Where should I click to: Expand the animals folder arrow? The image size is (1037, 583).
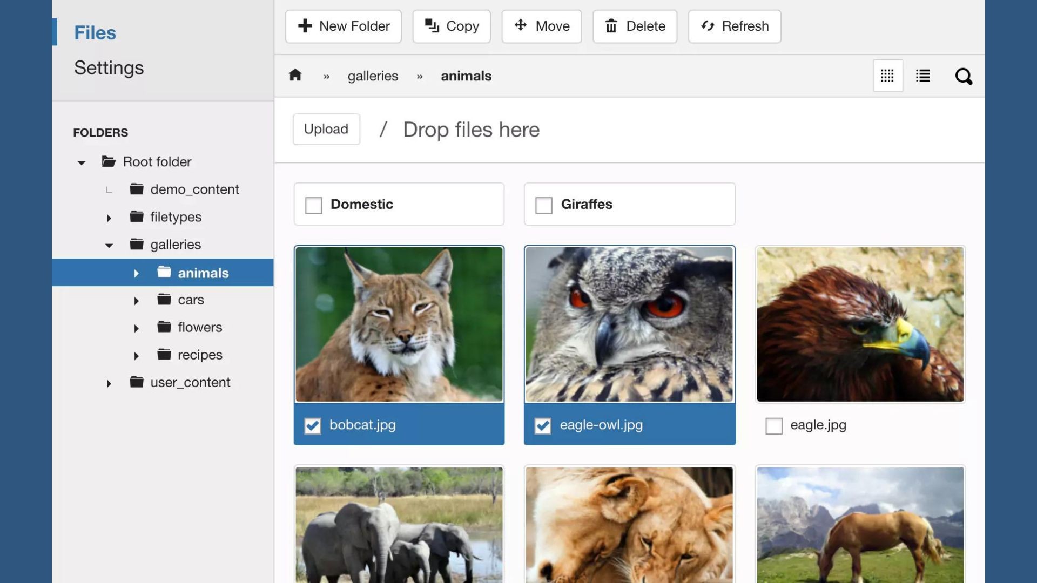coord(136,274)
